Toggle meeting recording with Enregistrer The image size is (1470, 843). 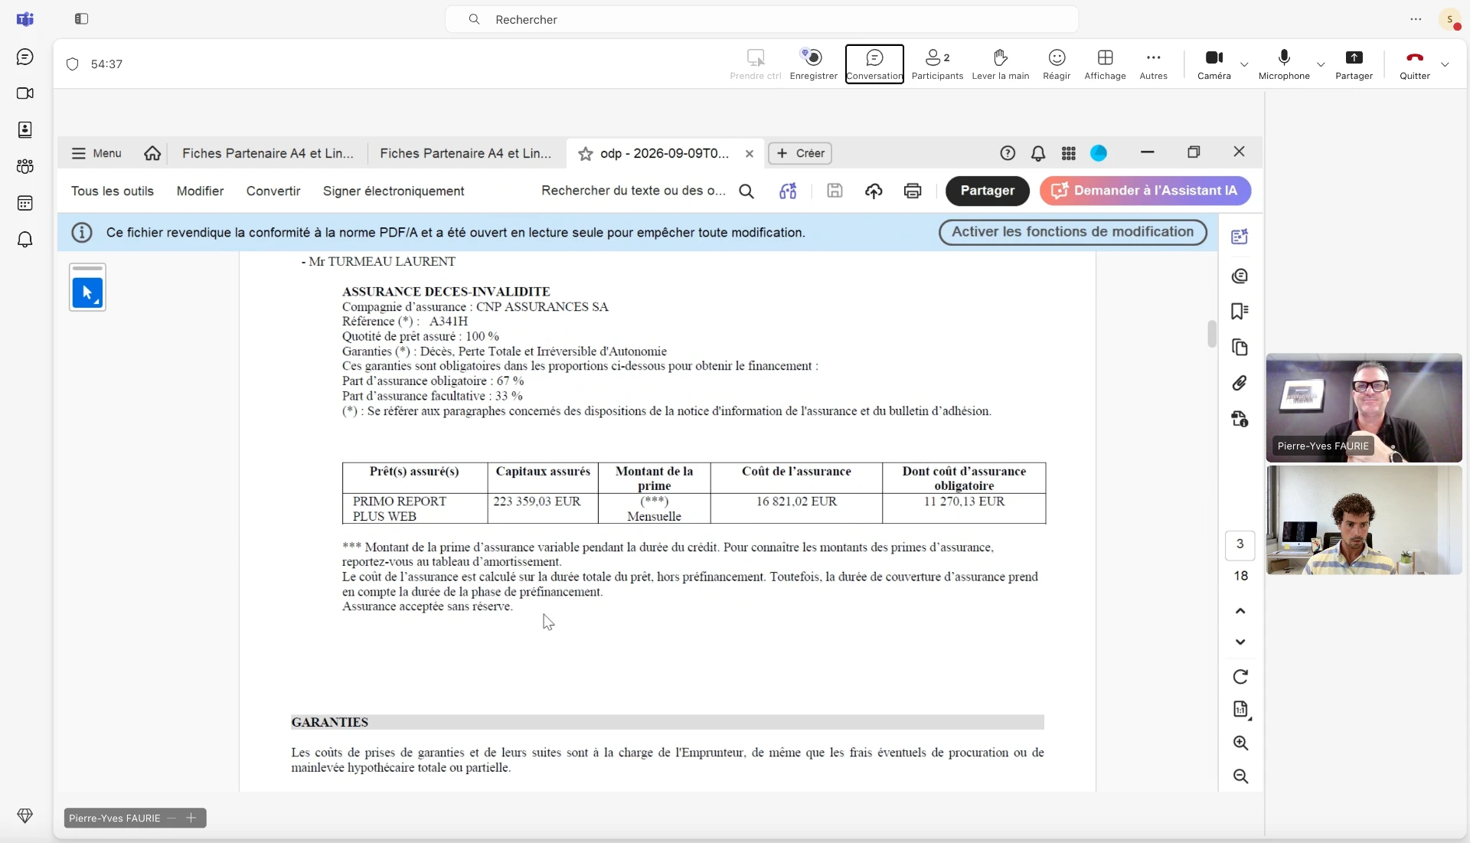[x=813, y=64]
